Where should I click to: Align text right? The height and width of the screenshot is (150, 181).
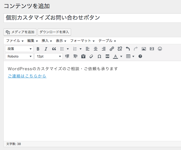pyautogui.click(x=104, y=49)
